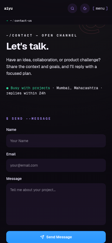
Task: Focus the your@email.com input field
Action: (x=56, y=165)
